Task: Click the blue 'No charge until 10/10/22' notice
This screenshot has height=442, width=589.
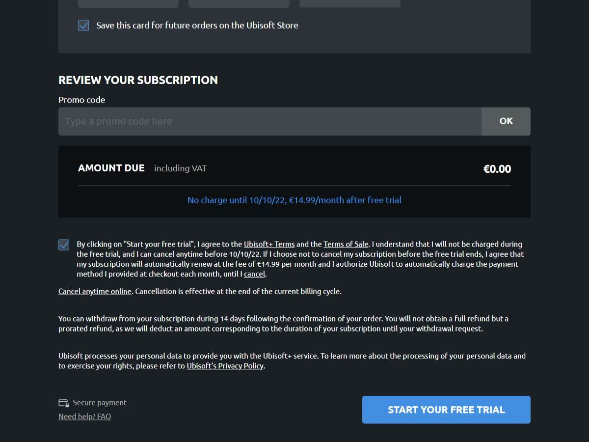Action: tap(294, 200)
